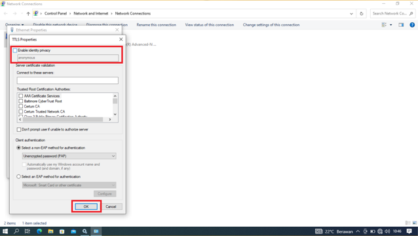
Task: Click the 1 item selected status text
Action: click(34, 223)
